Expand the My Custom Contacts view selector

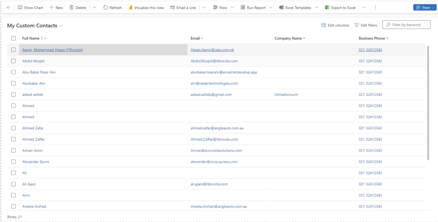click(61, 26)
